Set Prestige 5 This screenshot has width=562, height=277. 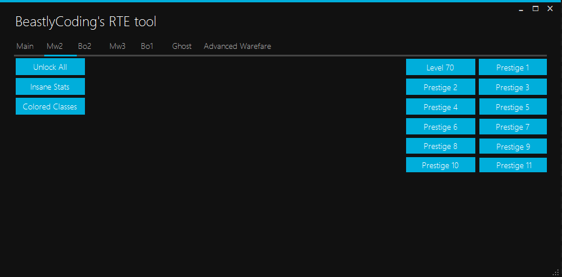click(x=513, y=107)
